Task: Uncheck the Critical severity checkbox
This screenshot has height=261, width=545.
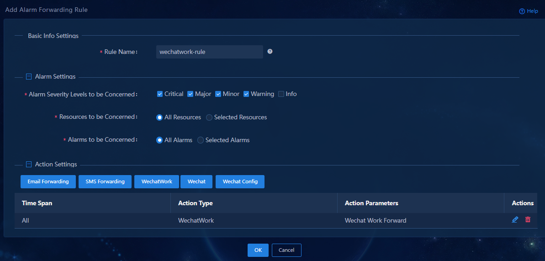Action: (x=160, y=94)
